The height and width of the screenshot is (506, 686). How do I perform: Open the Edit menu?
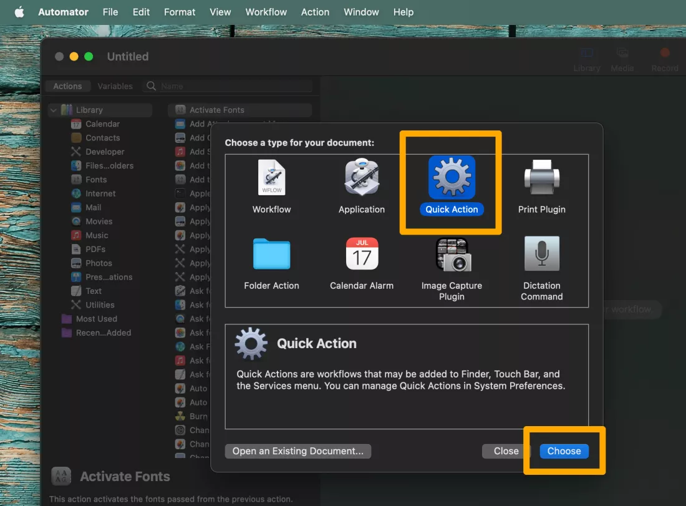(141, 12)
